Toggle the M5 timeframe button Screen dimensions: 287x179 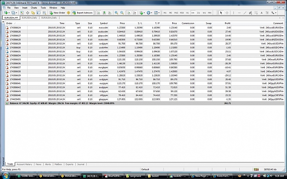(x=170, y=13)
